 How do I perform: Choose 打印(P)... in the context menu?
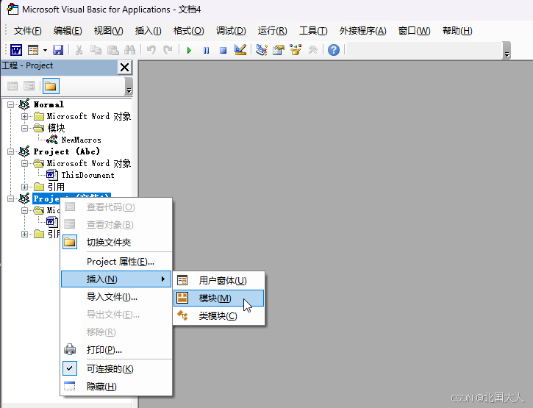point(116,349)
